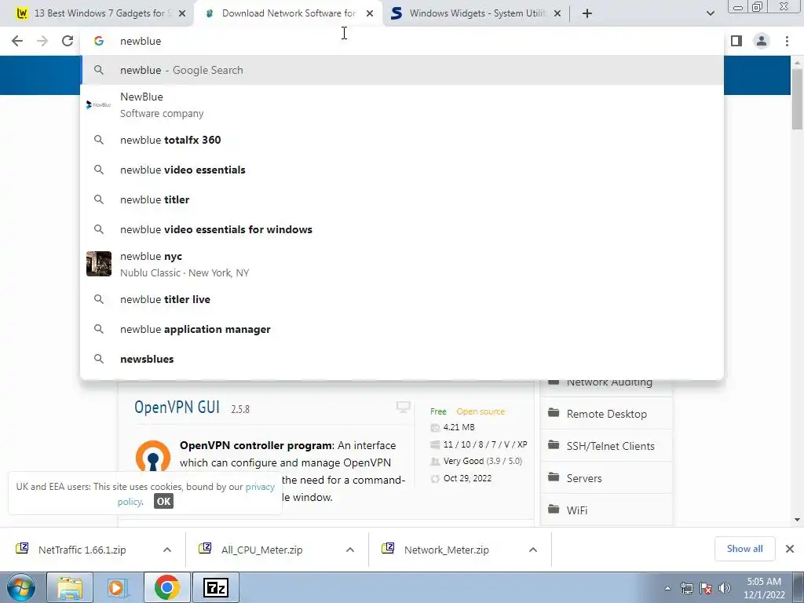Pick newblue totalfx 360 suggestion
Viewport: 804px width, 603px height.
pos(402,140)
